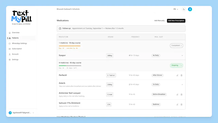This screenshot has height=123, width=218.
Task: Click the Overview home icon
Action: pyautogui.click(x=10, y=33)
